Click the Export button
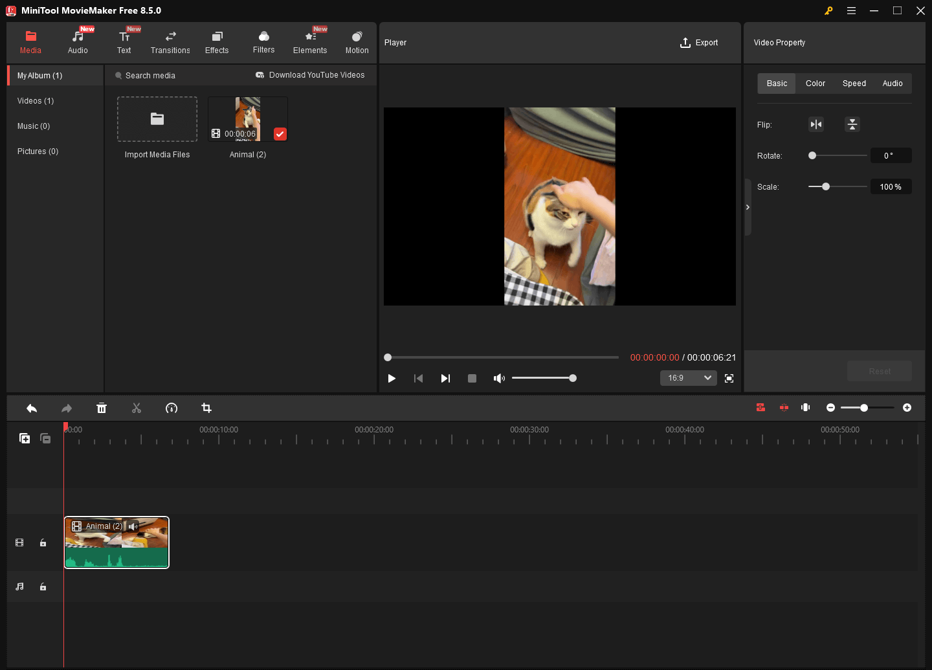 pos(699,42)
